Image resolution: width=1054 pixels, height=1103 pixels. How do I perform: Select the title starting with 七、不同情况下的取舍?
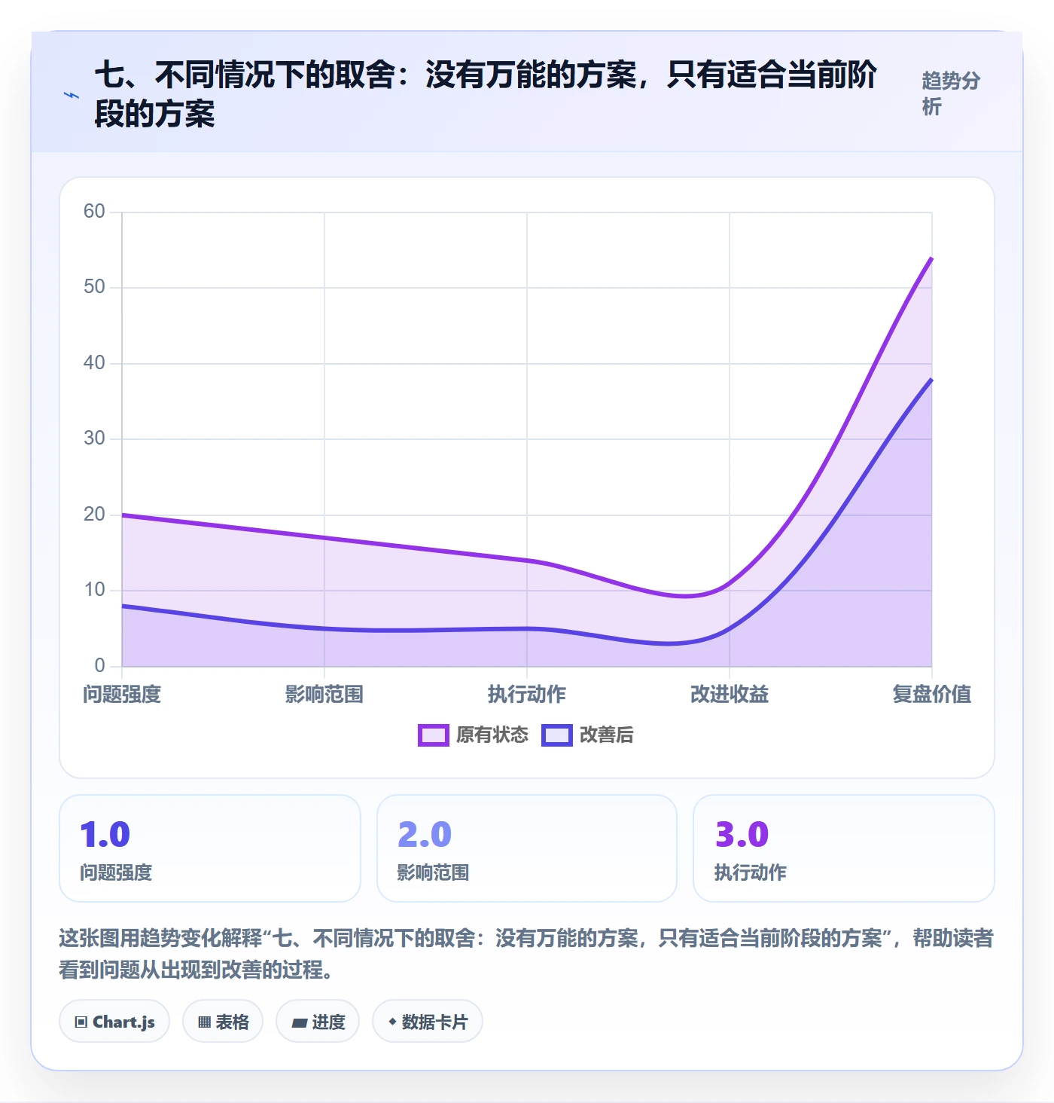point(486,94)
